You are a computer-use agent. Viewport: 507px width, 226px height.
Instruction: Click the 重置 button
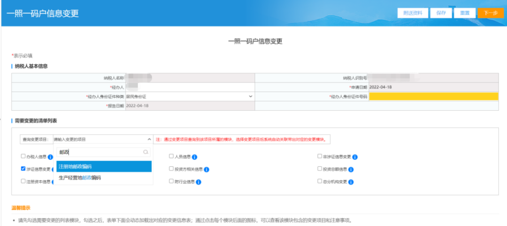click(465, 13)
